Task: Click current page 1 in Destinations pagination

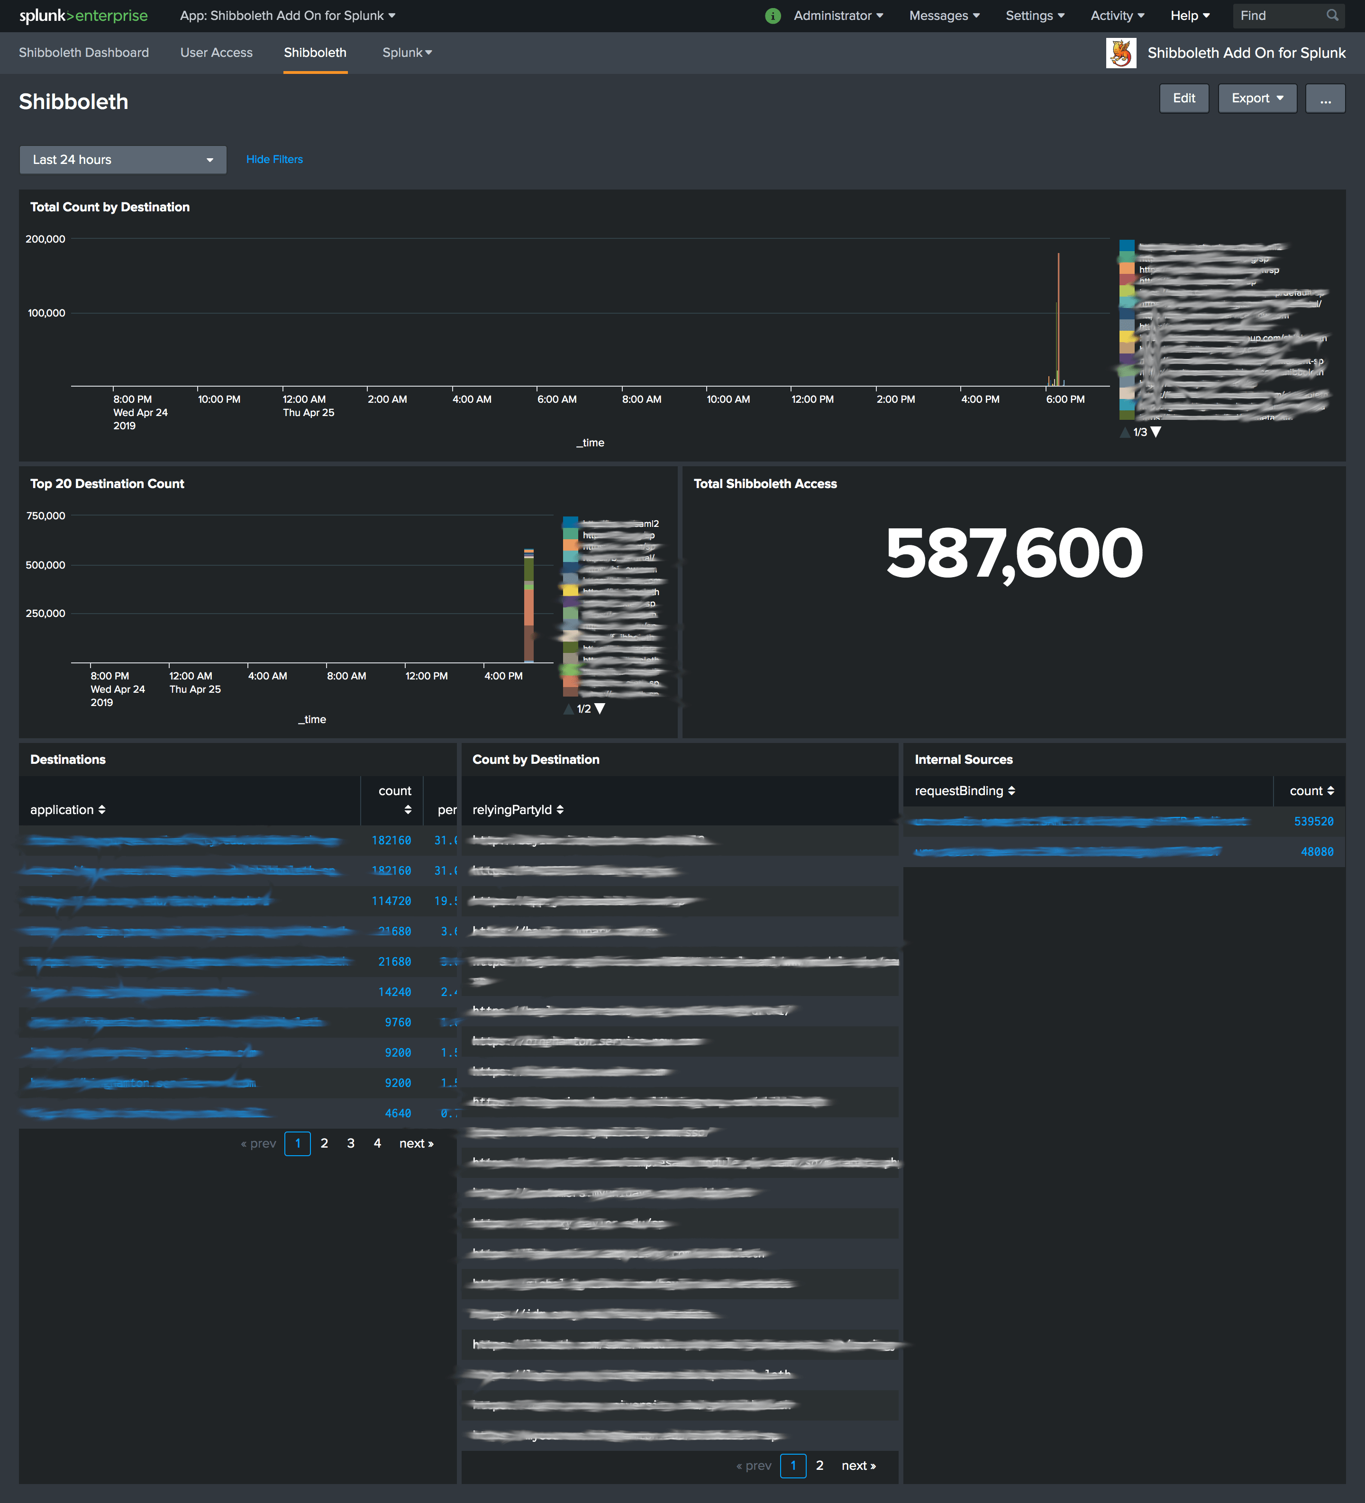Action: [x=298, y=1143]
